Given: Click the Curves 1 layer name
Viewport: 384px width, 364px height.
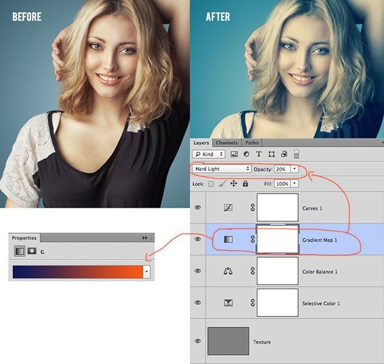Looking at the screenshot, I should point(312,208).
